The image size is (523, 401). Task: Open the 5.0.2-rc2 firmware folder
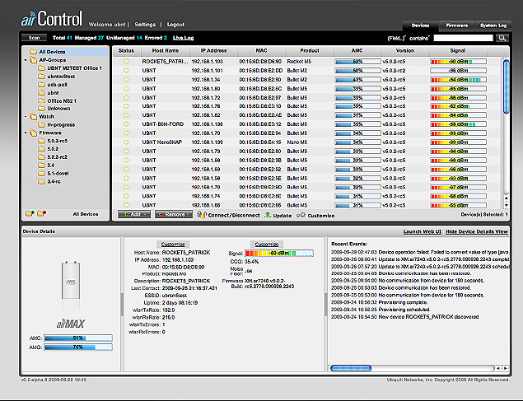click(53, 156)
